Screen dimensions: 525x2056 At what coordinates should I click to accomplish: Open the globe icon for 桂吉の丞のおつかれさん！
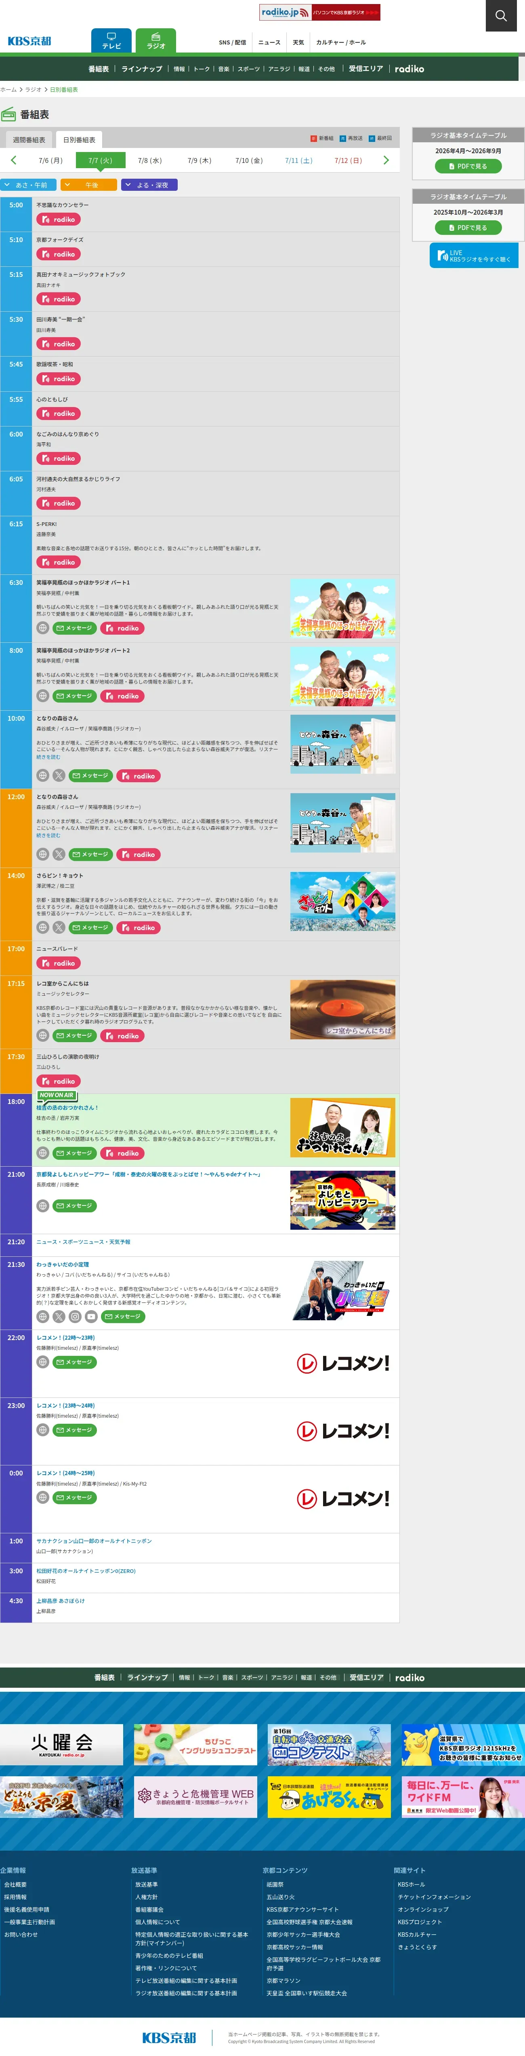click(x=43, y=1153)
